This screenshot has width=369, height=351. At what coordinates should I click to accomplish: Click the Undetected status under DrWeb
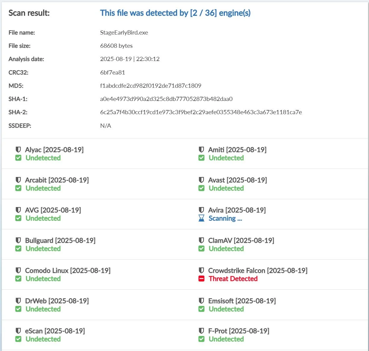click(x=43, y=309)
